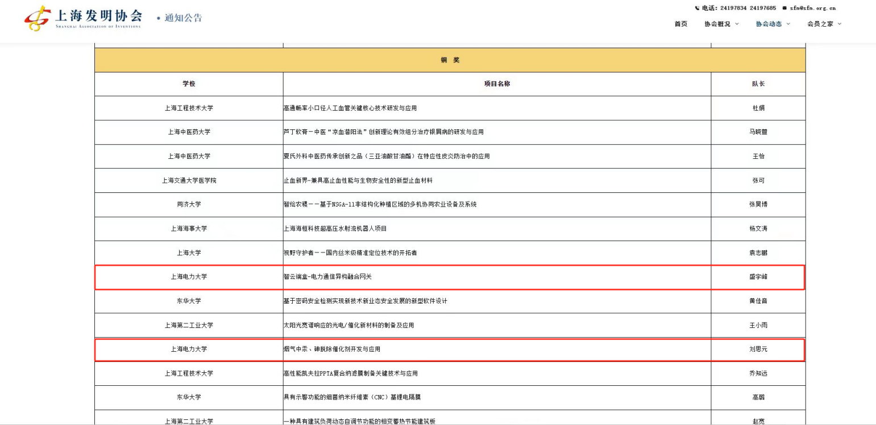Click the envelope icon before sfm@sfm.org.cn

point(785,8)
